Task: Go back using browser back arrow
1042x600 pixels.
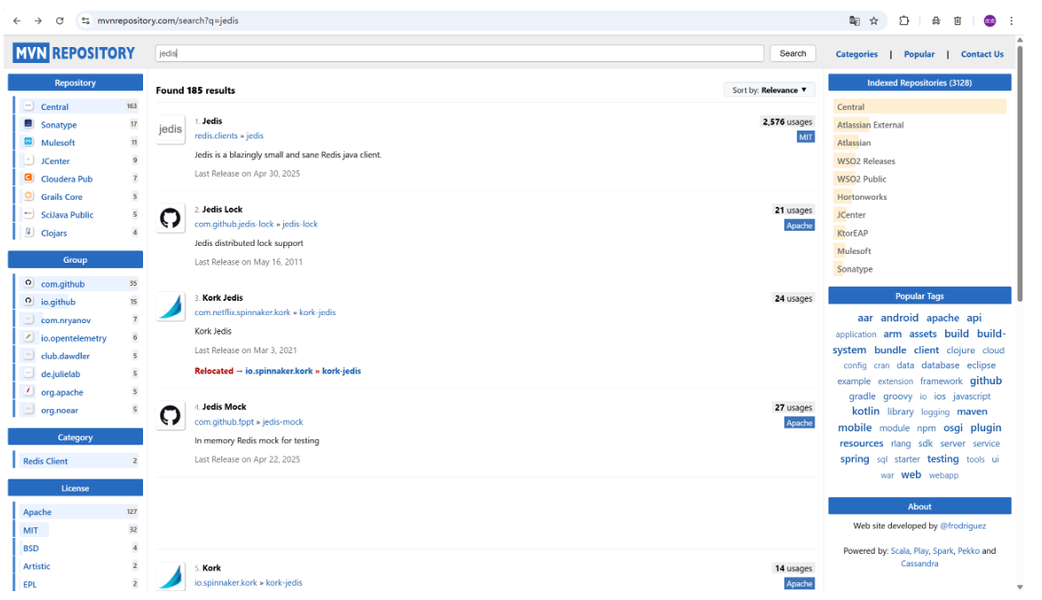Action: (17, 20)
